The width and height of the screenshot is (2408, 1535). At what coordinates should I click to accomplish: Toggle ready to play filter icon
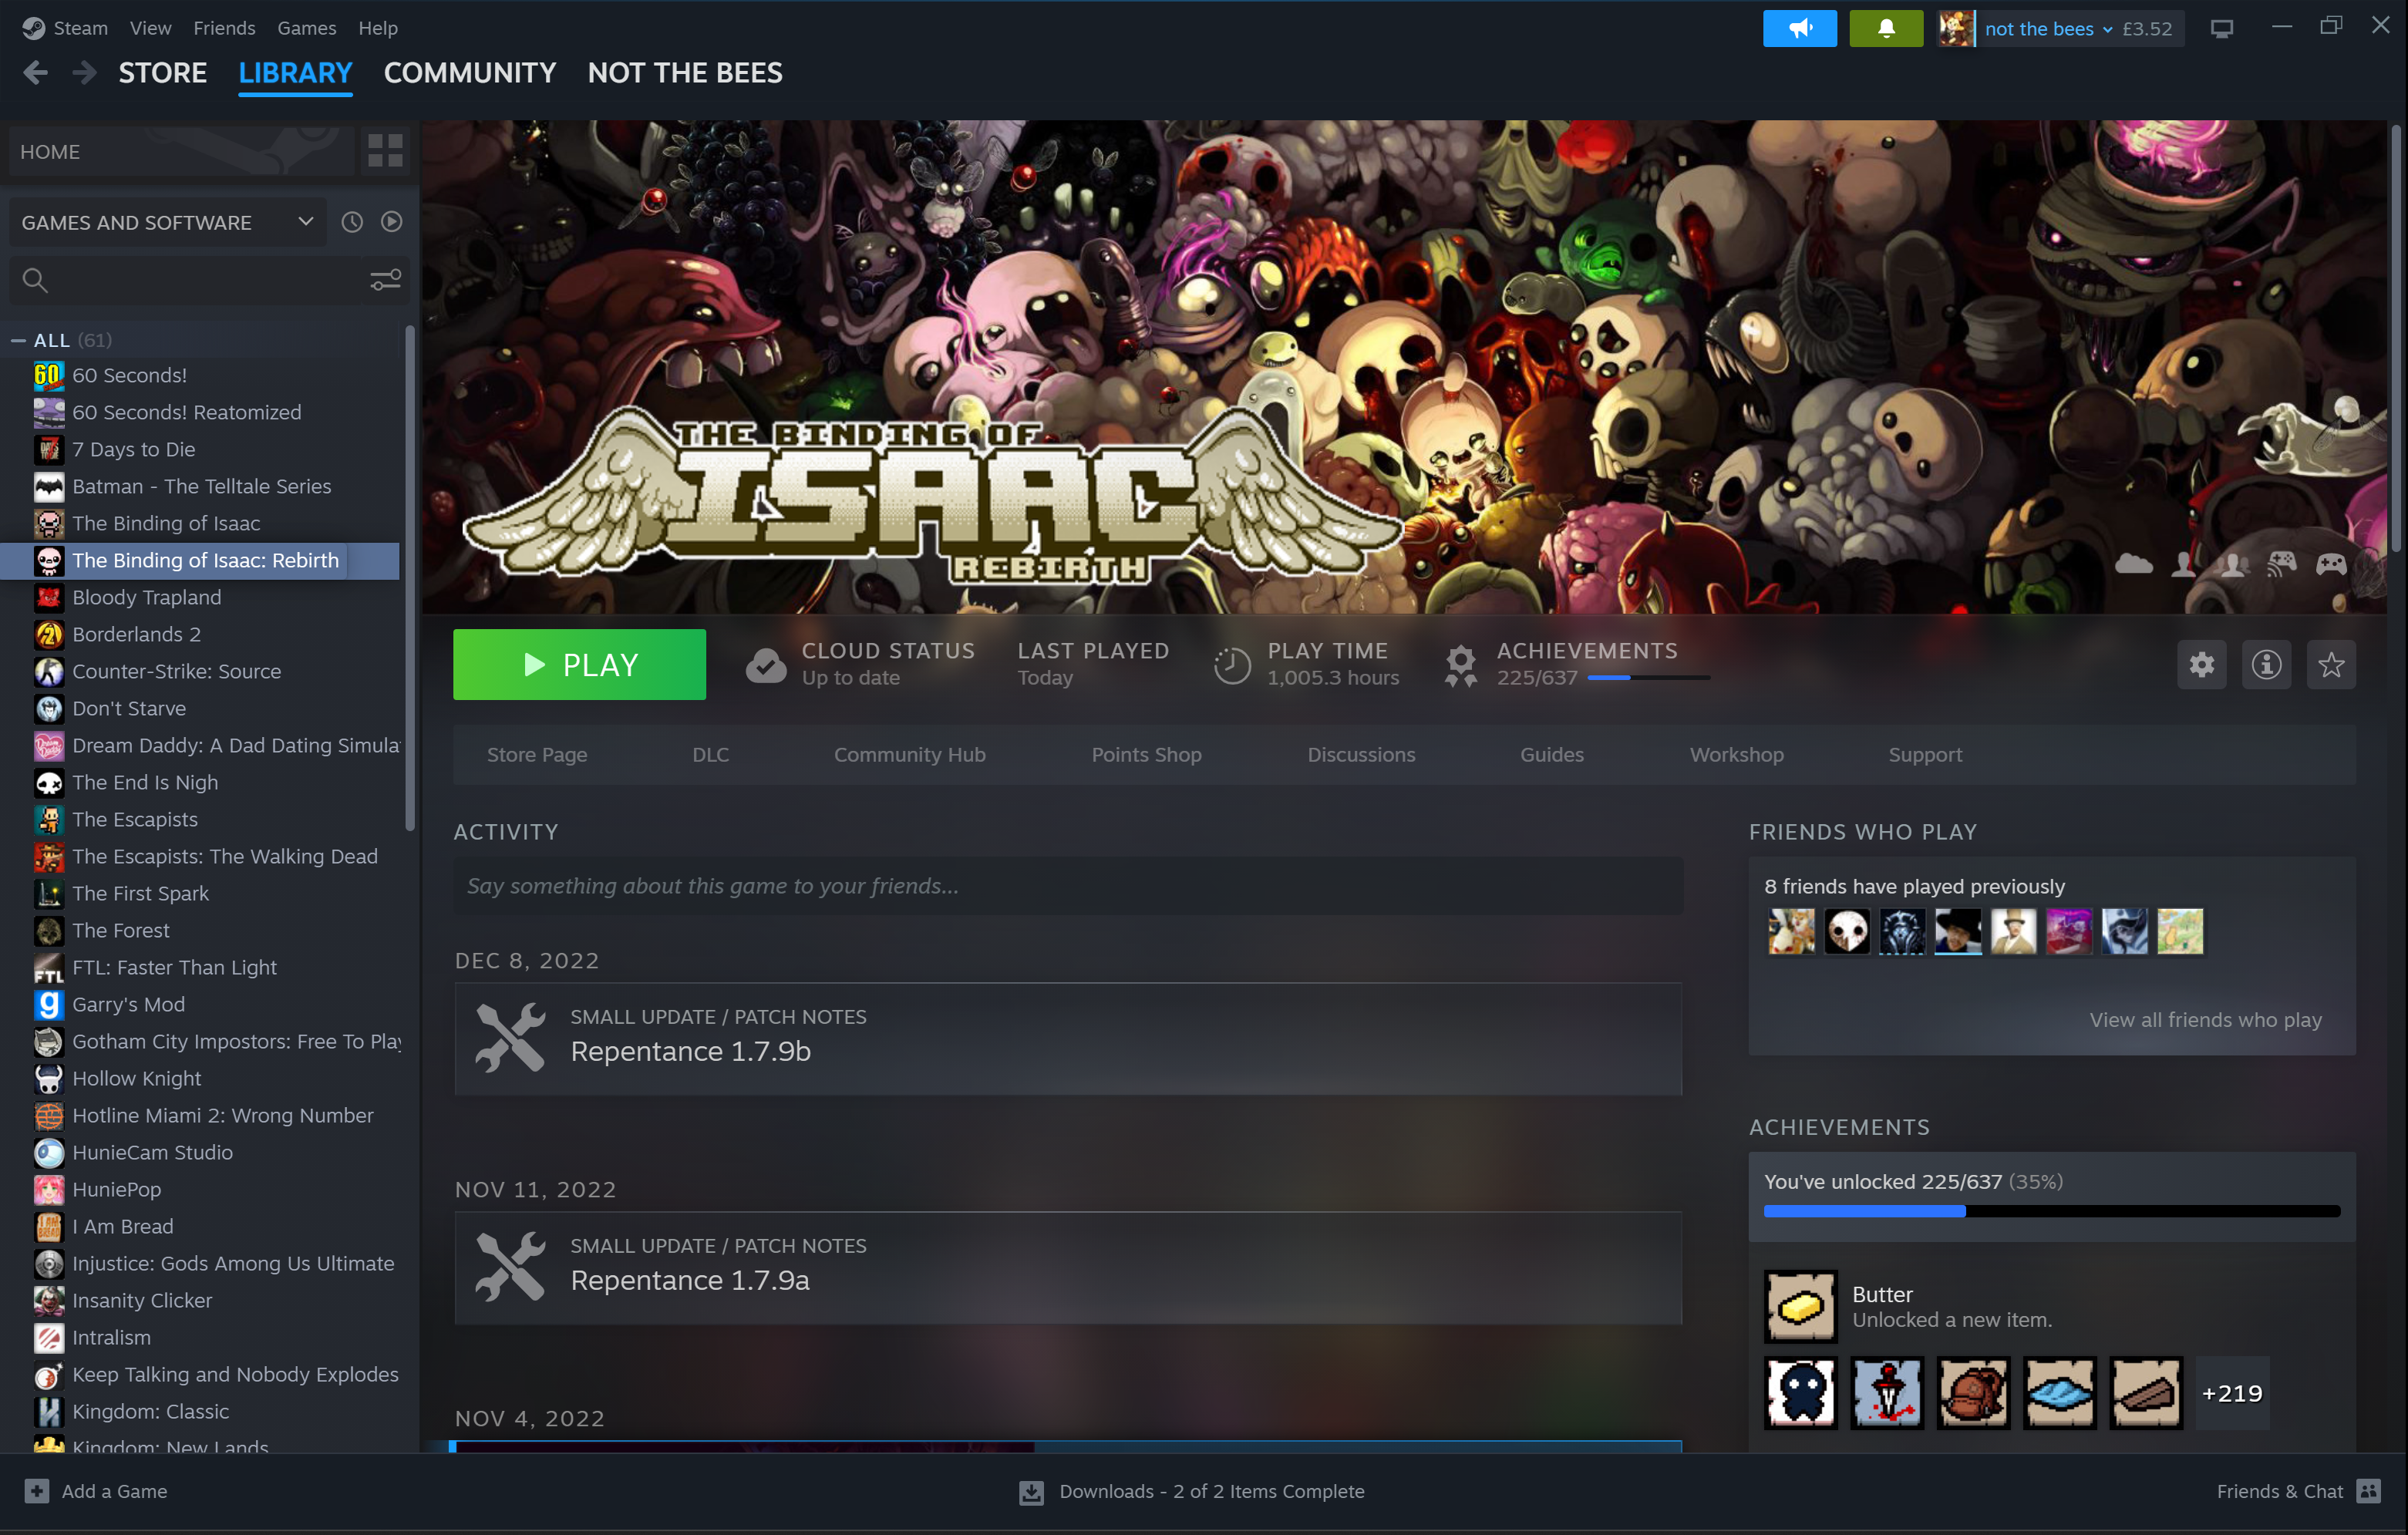391,222
